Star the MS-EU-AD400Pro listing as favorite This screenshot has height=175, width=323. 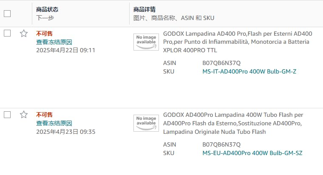[24, 114]
